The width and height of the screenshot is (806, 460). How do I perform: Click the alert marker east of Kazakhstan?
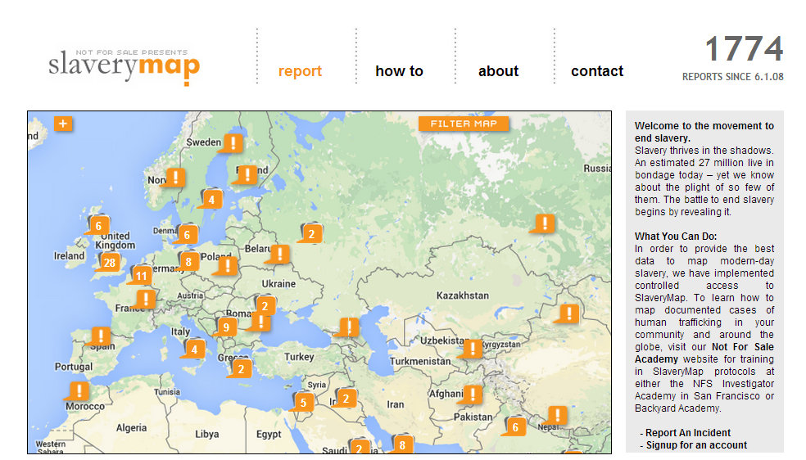pos(568,313)
